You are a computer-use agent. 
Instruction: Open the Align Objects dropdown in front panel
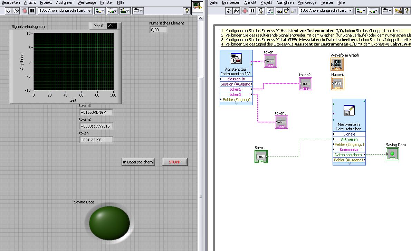point(101,11)
